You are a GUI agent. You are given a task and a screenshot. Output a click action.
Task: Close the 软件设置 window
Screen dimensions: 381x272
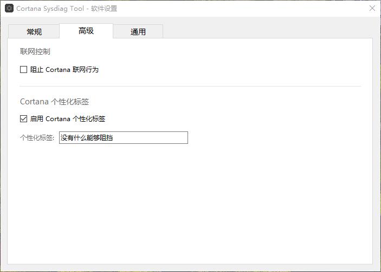pos(372,8)
